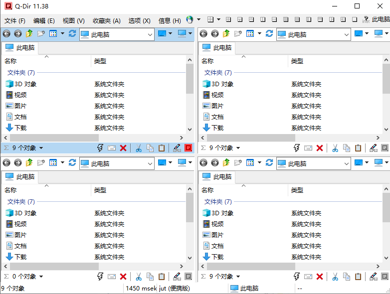Click the paste clipboard icon in top-right pane
Screen dimensions: 390x294
[x=358, y=148]
